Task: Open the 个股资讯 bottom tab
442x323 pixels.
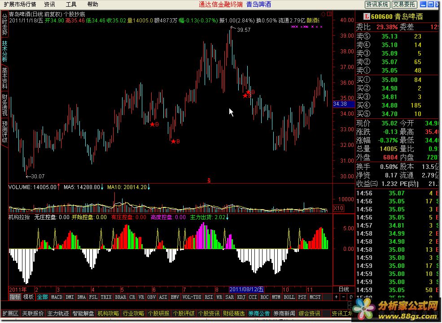Action: pyautogui.click(x=209, y=314)
